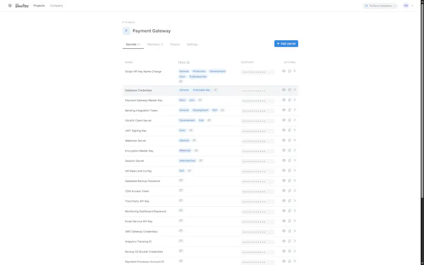Click the Vaultez logo icon

(x=10, y=5)
